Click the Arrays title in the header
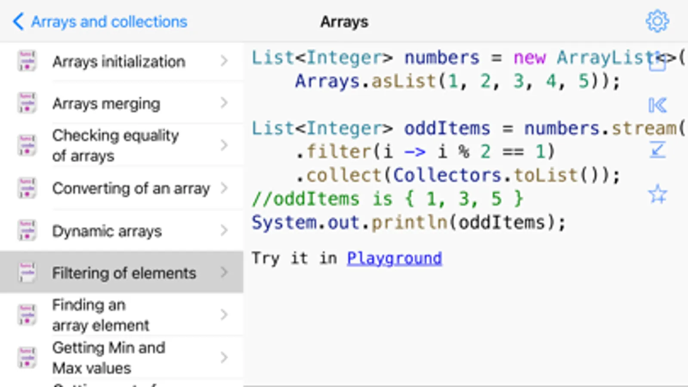The image size is (688, 387). (x=344, y=21)
